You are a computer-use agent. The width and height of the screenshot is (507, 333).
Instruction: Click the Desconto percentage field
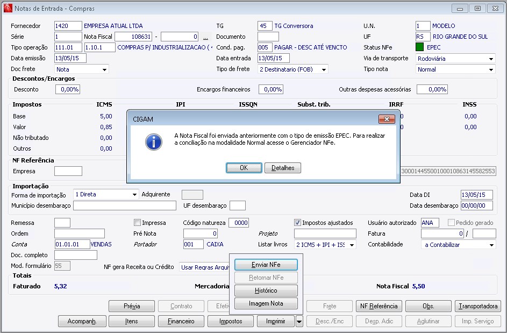[68, 89]
